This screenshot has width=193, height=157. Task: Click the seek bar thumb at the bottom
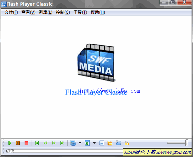pyautogui.click(x=10, y=151)
